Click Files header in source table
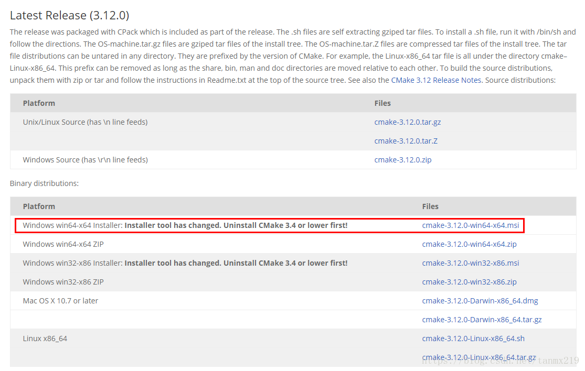This screenshot has height=371, width=585. [x=382, y=103]
